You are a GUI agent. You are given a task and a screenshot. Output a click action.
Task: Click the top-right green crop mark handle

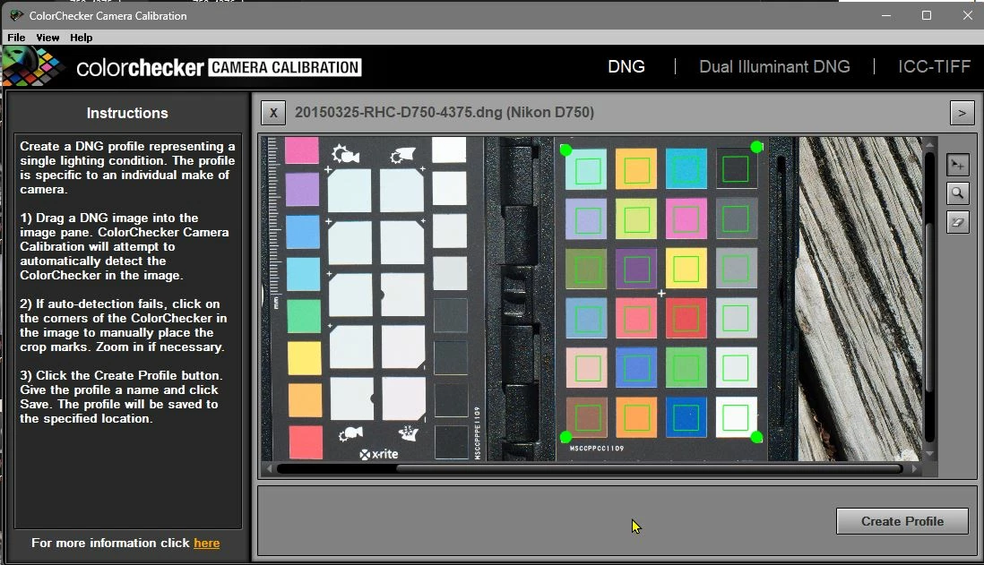click(x=757, y=147)
